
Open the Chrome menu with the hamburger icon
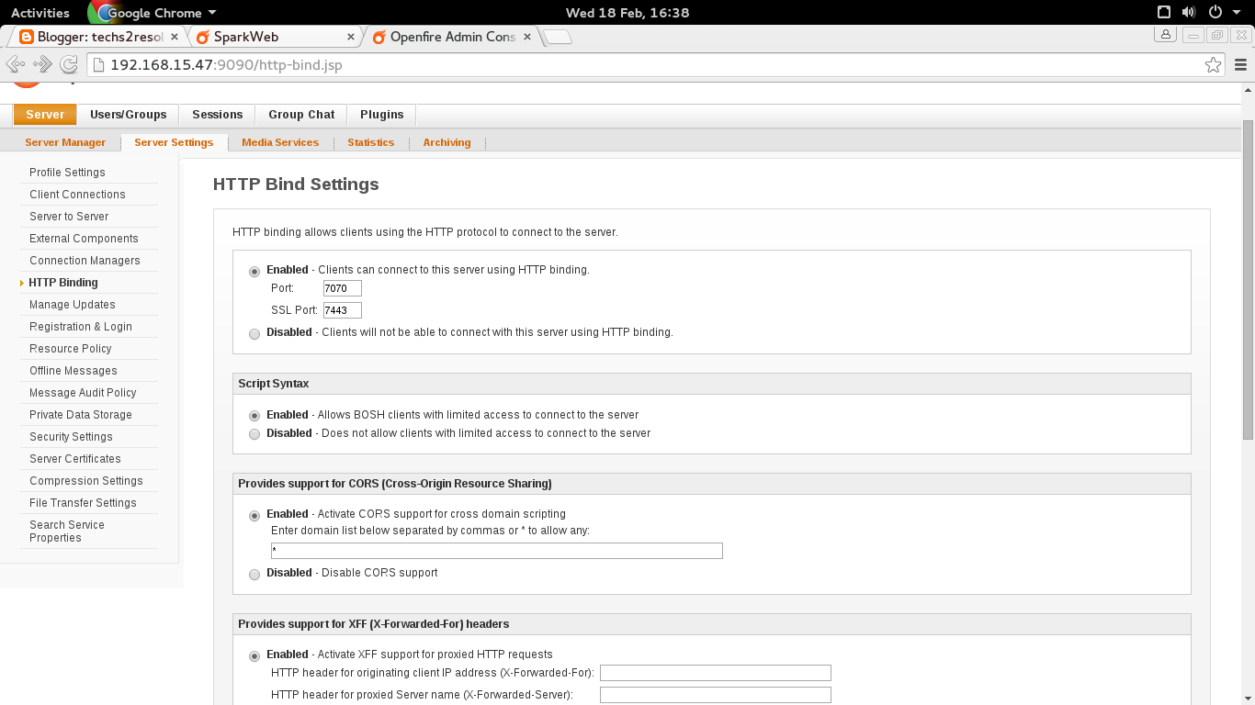pos(1242,64)
